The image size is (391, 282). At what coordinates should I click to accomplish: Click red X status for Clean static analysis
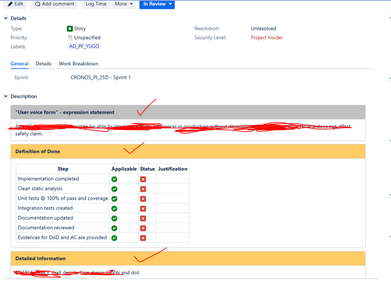point(143,189)
